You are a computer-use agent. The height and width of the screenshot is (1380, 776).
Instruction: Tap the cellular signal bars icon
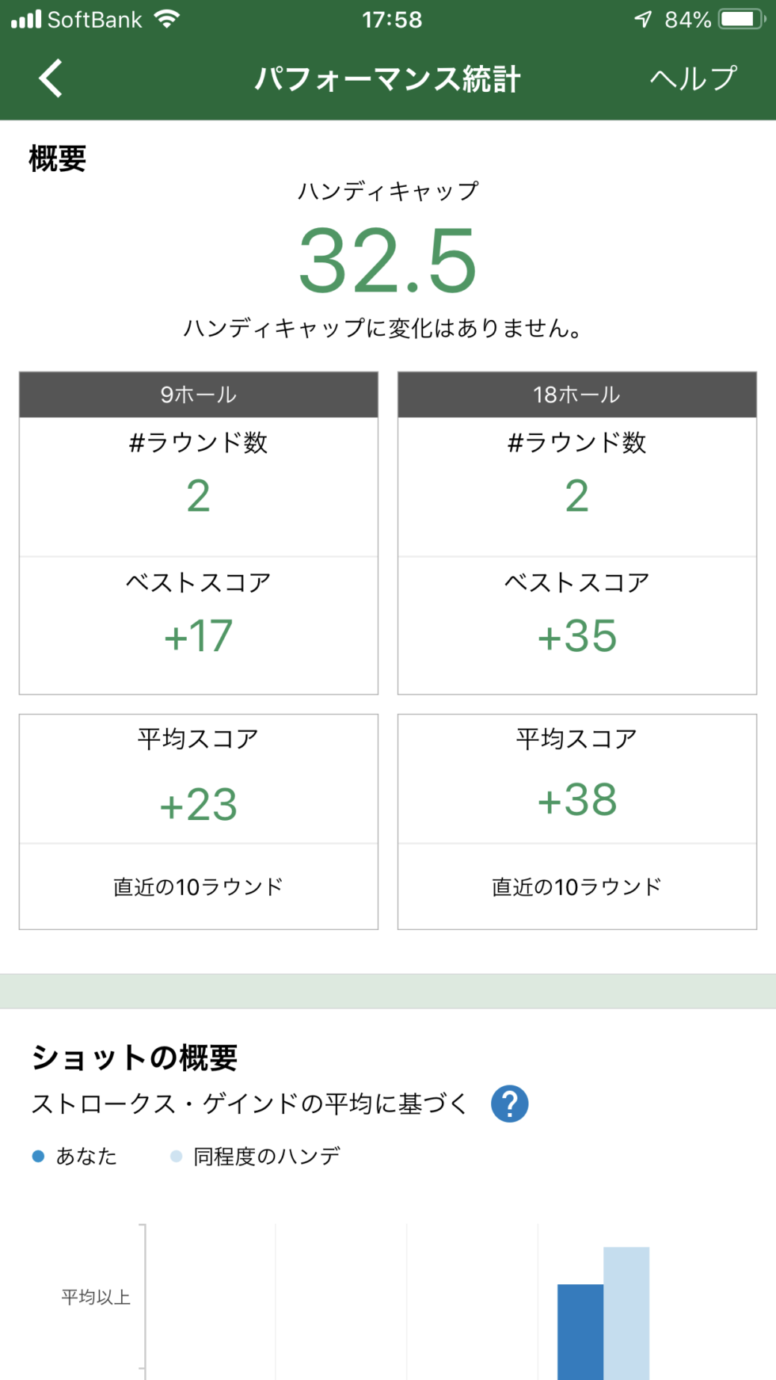(x=26, y=19)
